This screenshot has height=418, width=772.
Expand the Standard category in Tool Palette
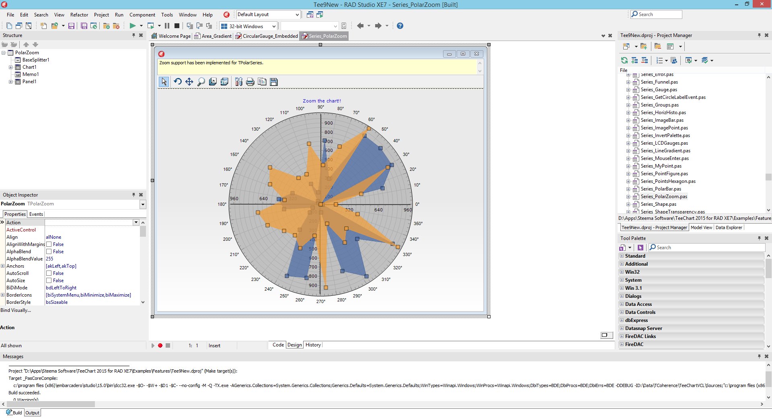[622, 256]
